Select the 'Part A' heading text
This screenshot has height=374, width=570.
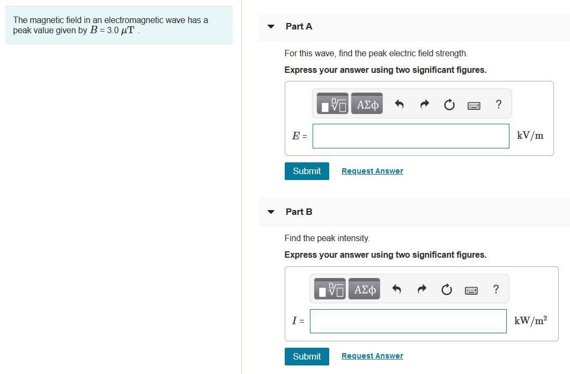pos(299,26)
